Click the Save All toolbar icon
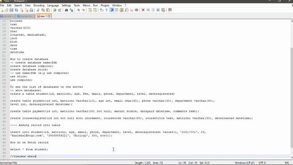 pos(16,10)
